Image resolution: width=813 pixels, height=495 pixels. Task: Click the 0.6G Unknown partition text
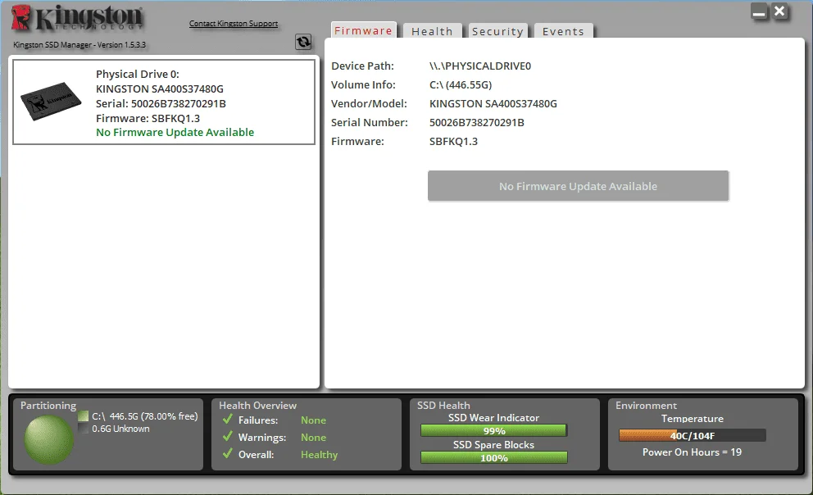point(120,429)
